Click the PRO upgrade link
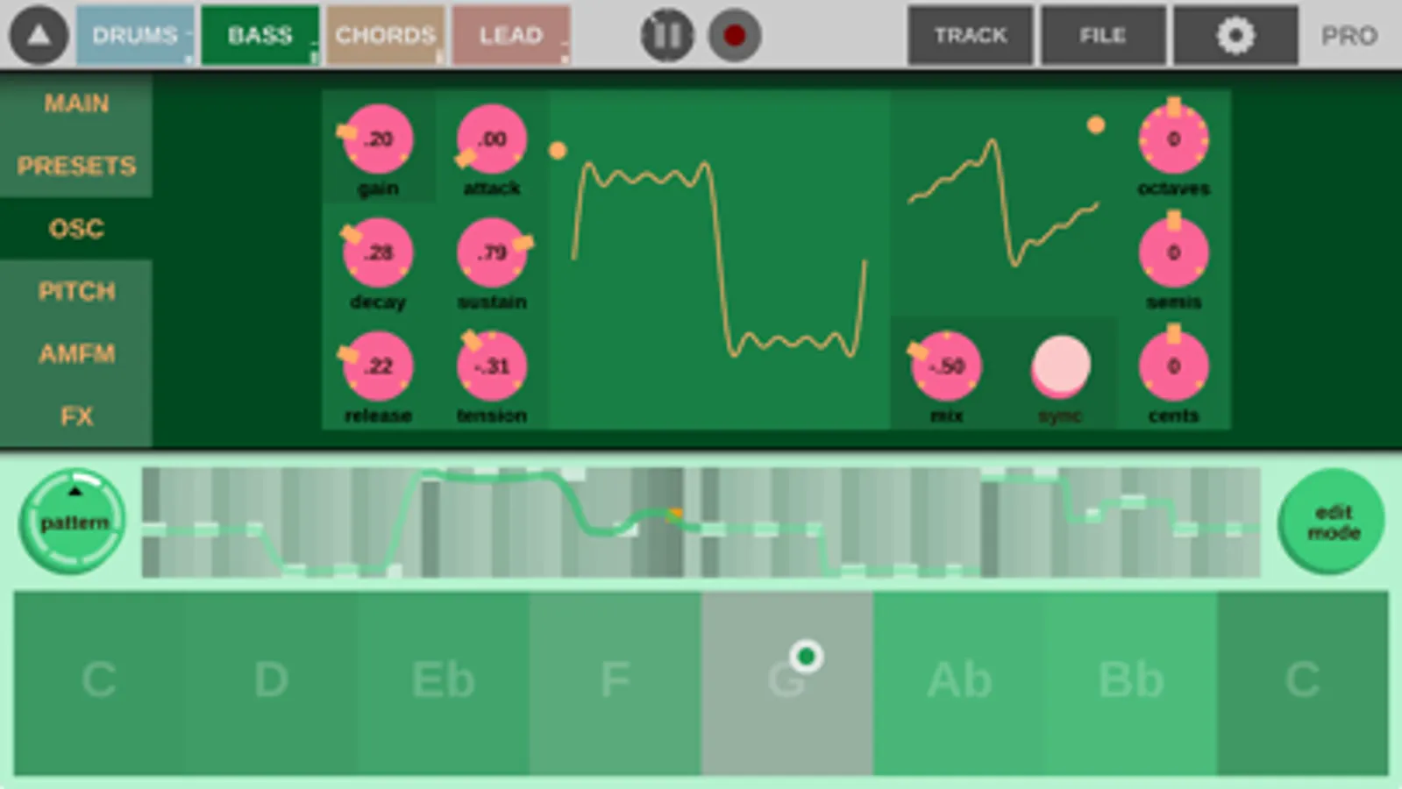The image size is (1402, 789). [1349, 36]
